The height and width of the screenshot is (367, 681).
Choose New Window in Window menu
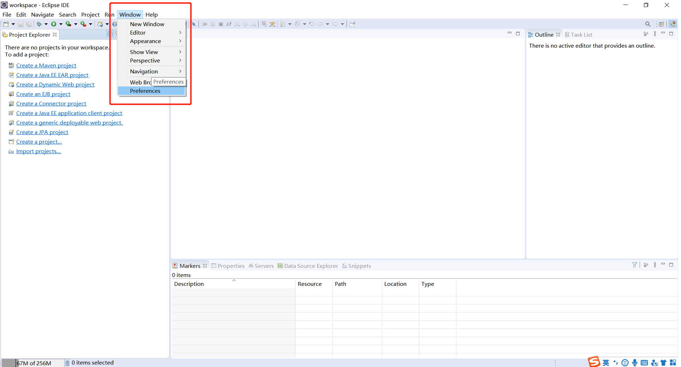tap(152, 24)
